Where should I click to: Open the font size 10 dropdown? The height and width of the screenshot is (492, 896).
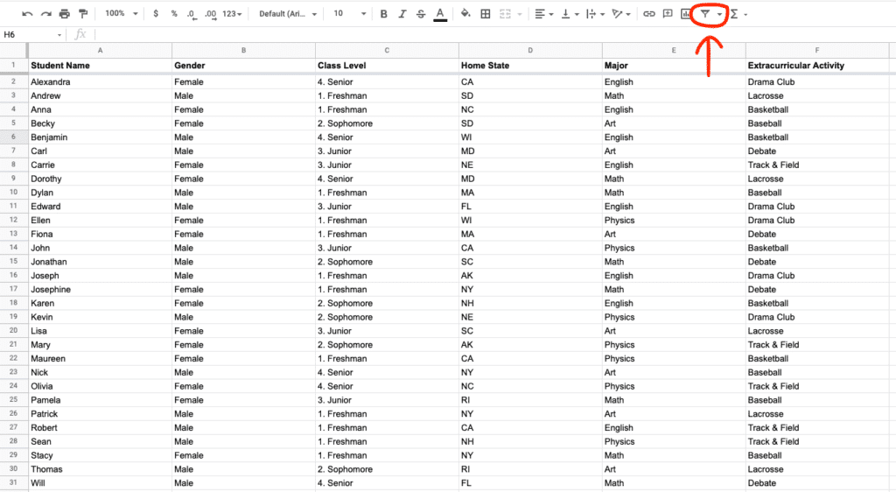click(x=349, y=14)
